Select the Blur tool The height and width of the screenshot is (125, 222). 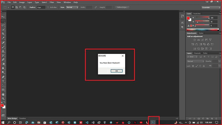pyautogui.click(x=3, y=68)
